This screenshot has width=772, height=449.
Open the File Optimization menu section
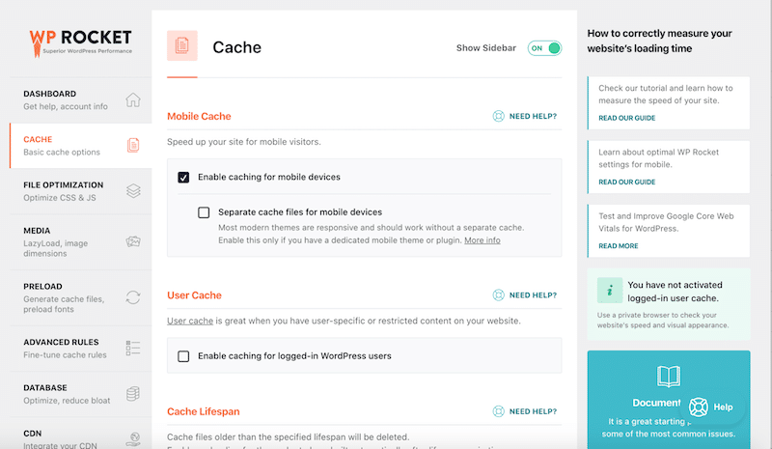(x=64, y=190)
